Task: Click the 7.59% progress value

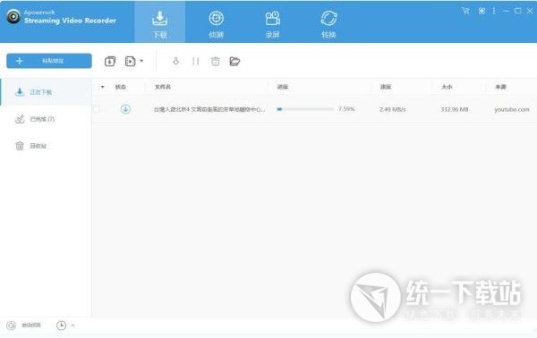Action: (346, 109)
